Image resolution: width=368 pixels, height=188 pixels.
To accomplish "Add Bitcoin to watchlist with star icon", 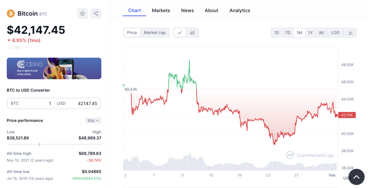I will coord(82,14).
